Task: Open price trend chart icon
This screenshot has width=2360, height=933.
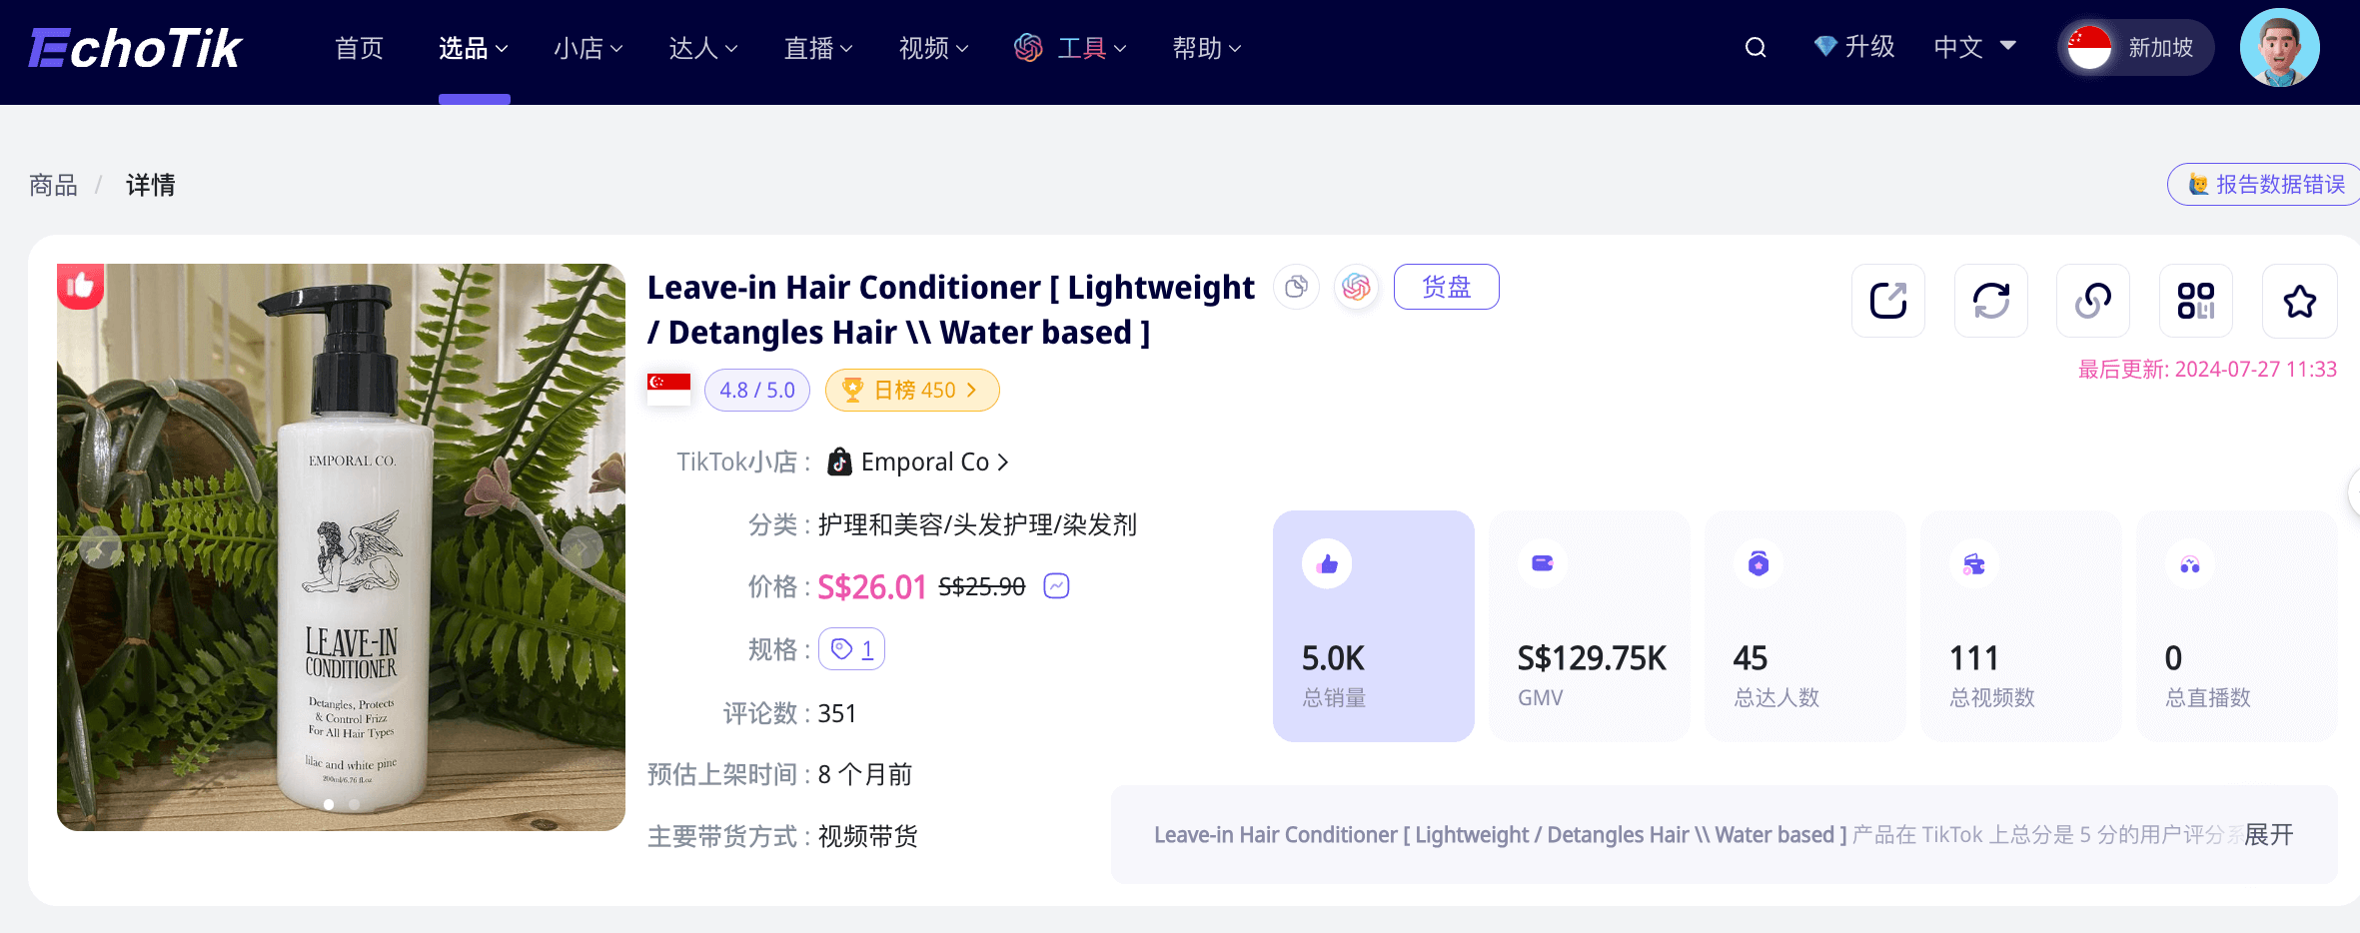Action: click(x=1056, y=586)
